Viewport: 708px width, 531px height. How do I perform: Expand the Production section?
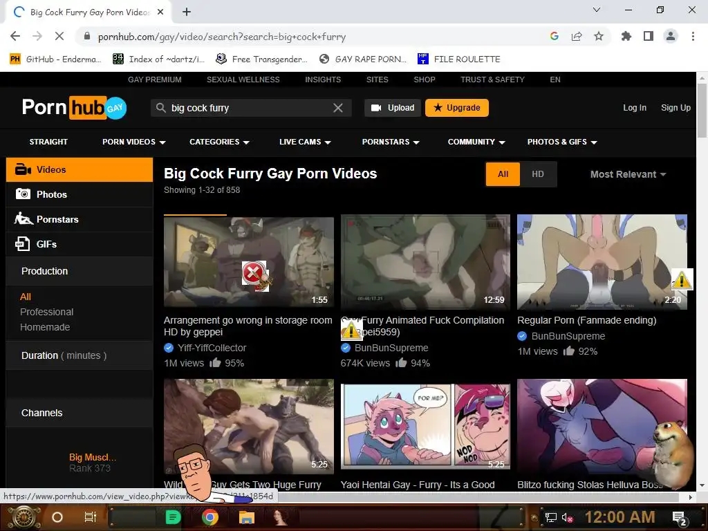click(x=80, y=271)
